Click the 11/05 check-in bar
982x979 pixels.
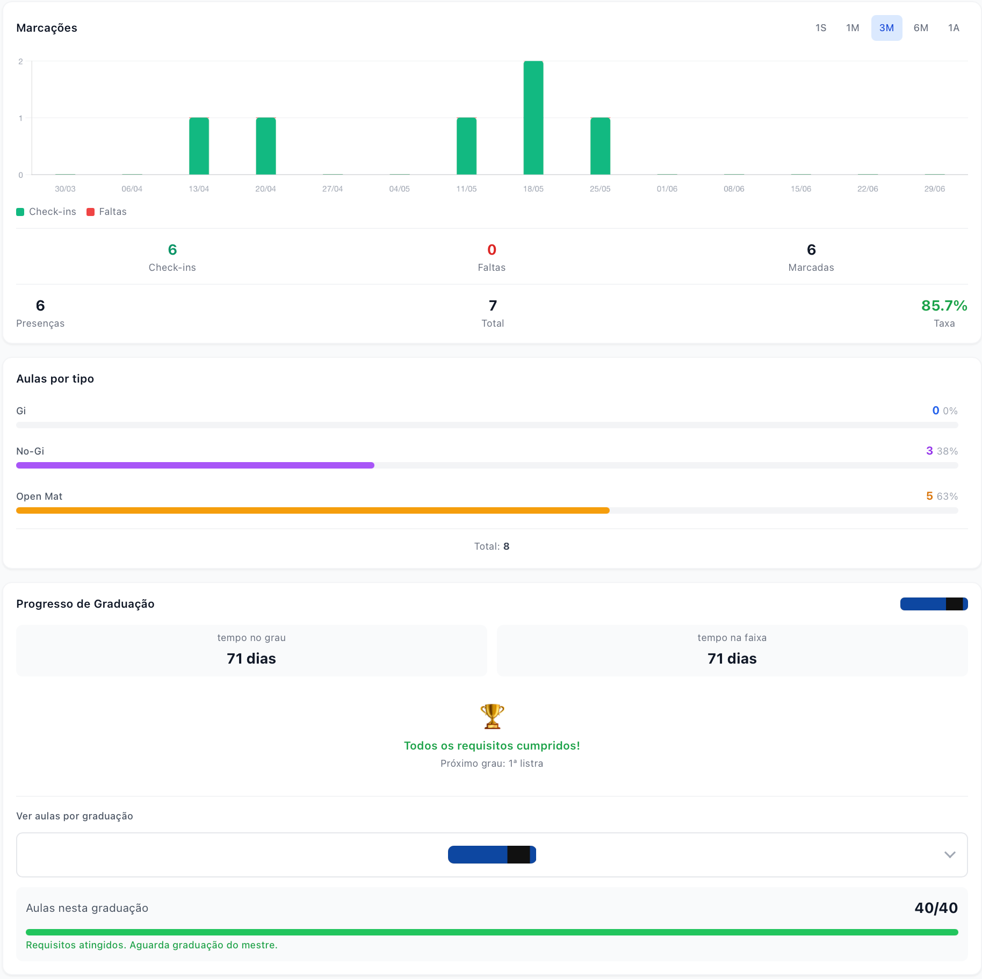[x=466, y=146]
